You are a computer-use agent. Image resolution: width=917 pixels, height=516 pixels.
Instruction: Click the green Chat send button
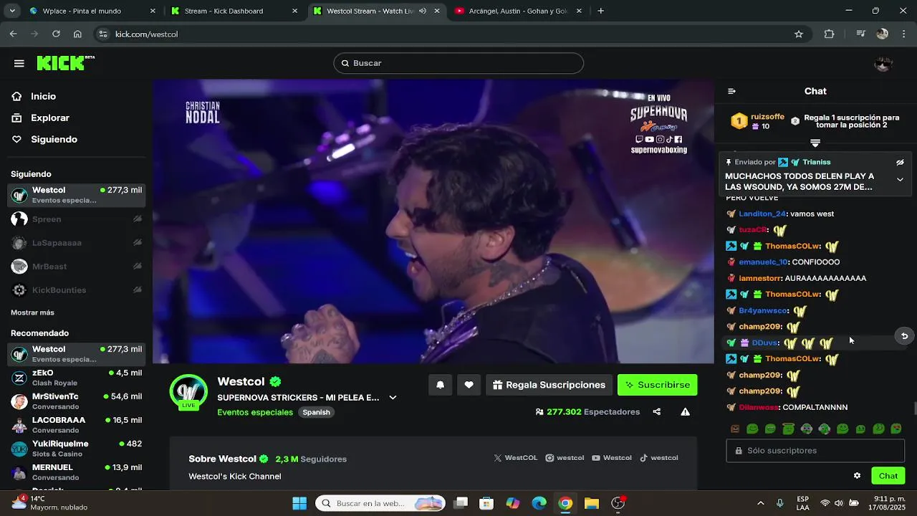tap(888, 476)
